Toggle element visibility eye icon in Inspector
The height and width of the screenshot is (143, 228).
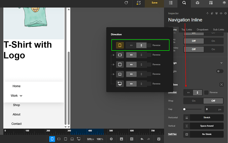click(220, 14)
